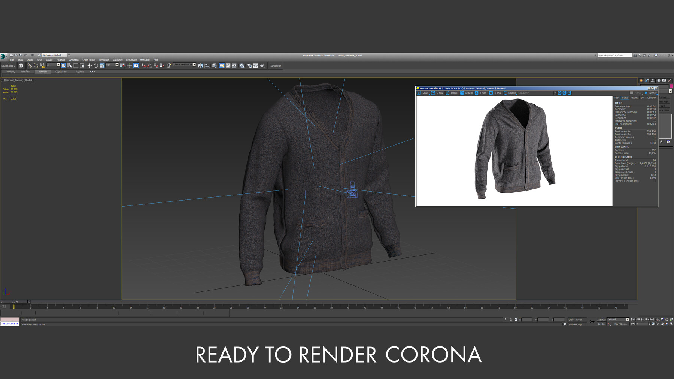Click Erase in the Corona frame buffer

click(481, 93)
